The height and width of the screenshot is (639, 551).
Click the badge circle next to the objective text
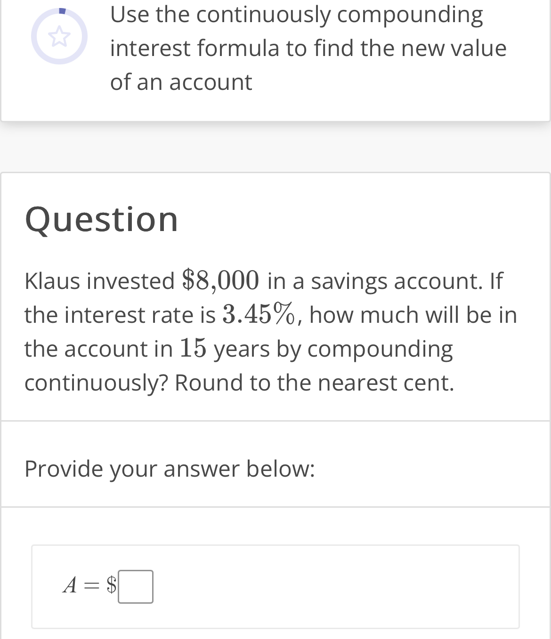click(x=59, y=35)
